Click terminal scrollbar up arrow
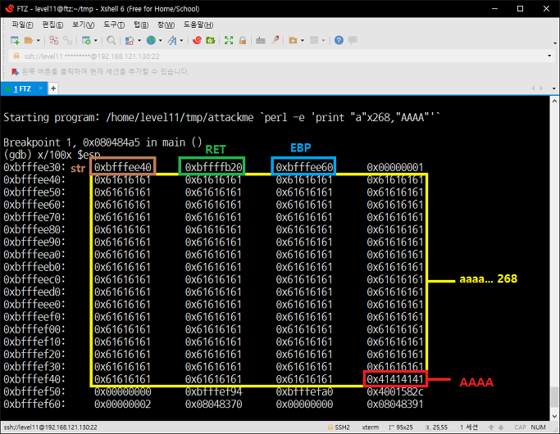The height and width of the screenshot is (434, 560). 554,101
